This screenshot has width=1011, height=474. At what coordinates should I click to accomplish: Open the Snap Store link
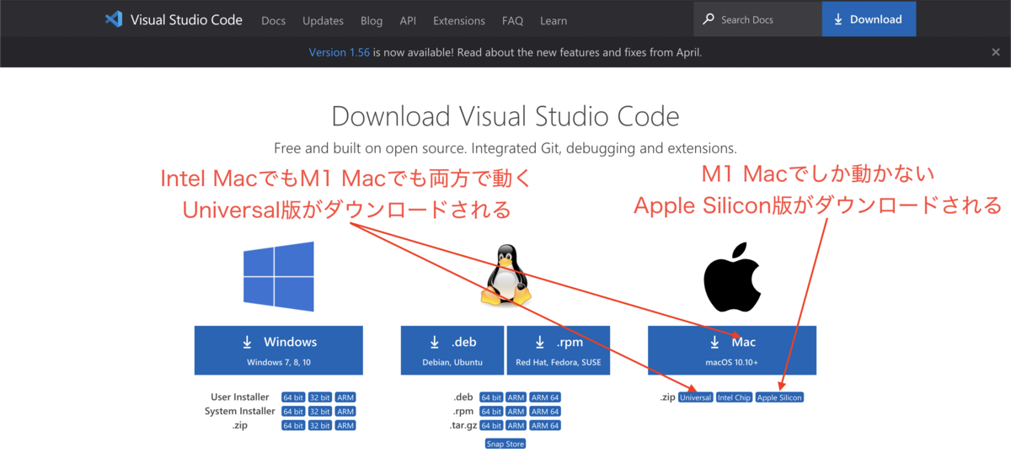click(x=505, y=444)
